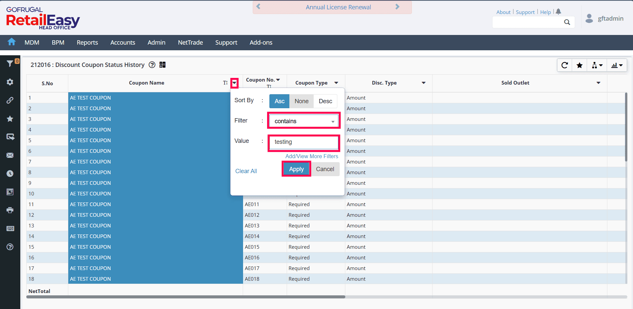Open the clock history icon in sidebar
This screenshot has width=633, height=309.
pos(10,173)
